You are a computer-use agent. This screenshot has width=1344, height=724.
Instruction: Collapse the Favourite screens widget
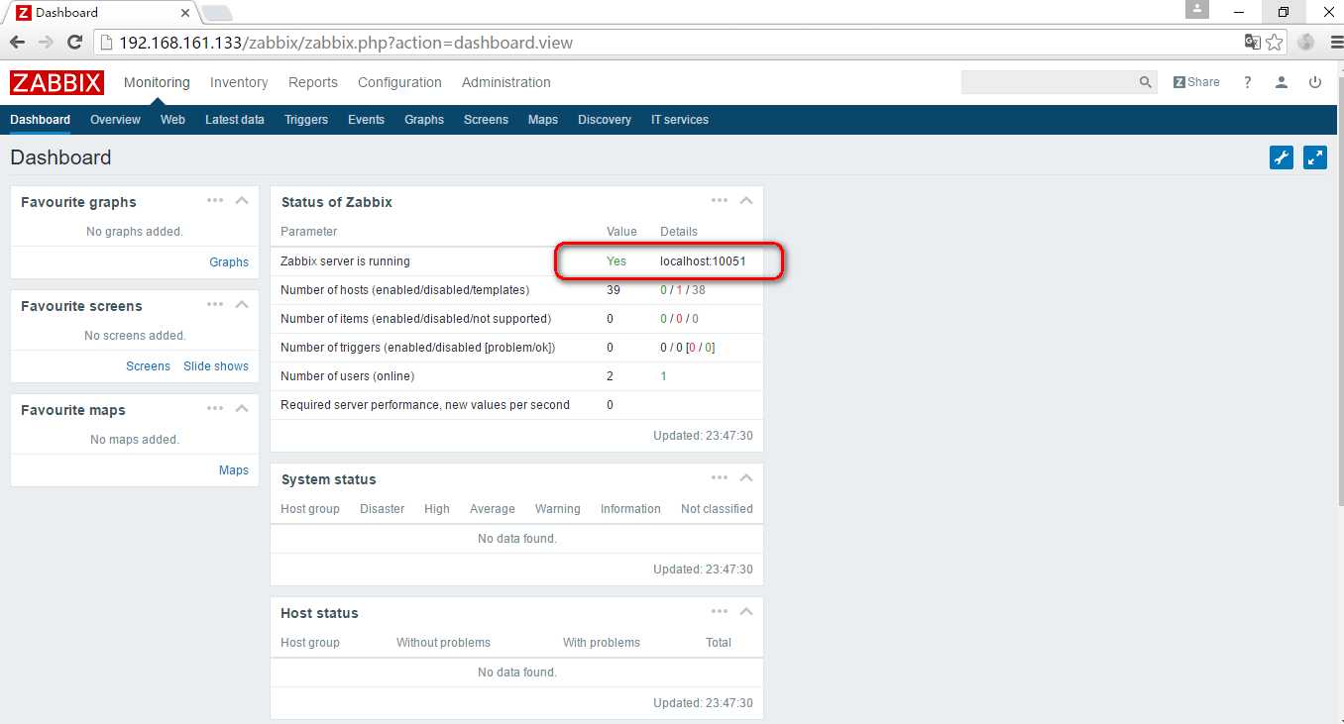coord(242,305)
